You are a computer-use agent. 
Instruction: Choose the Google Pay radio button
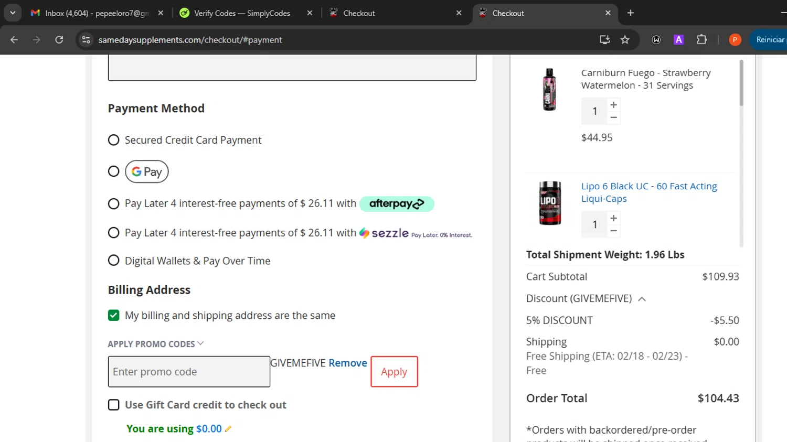[x=113, y=171]
